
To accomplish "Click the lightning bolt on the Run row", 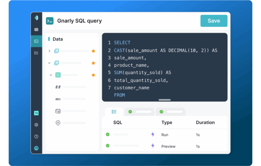I will (x=153, y=134).
